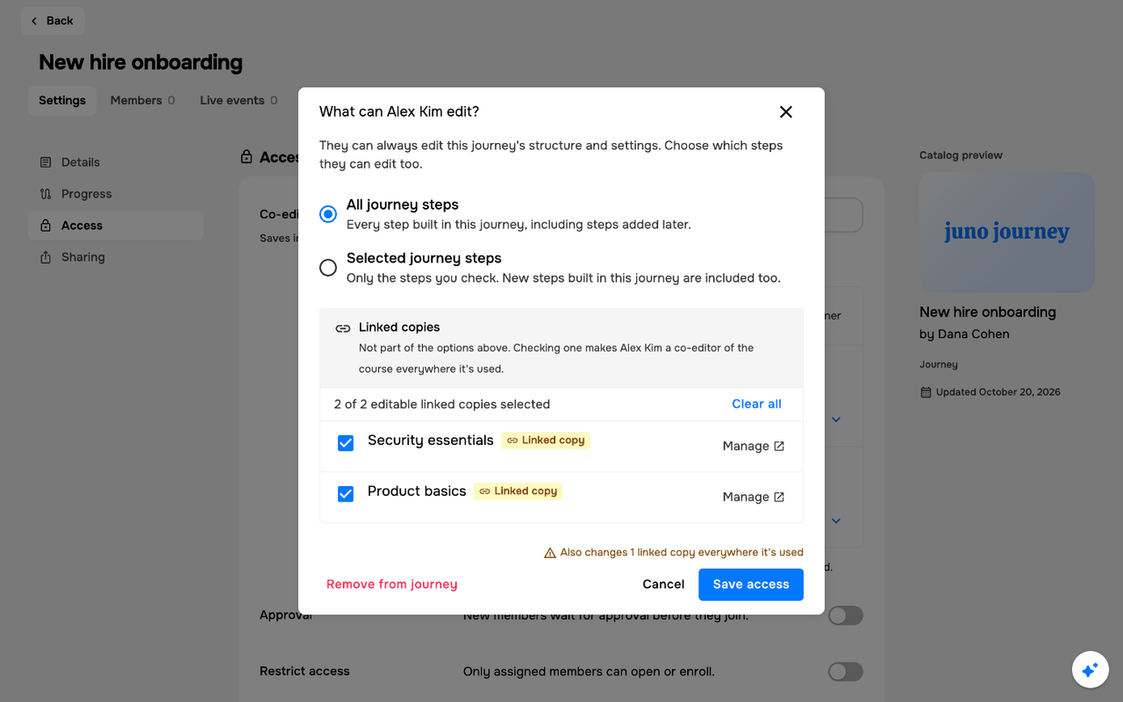This screenshot has width=1123, height=702.
Task: Open Sharing in the settings sidebar
Action: coord(116,257)
